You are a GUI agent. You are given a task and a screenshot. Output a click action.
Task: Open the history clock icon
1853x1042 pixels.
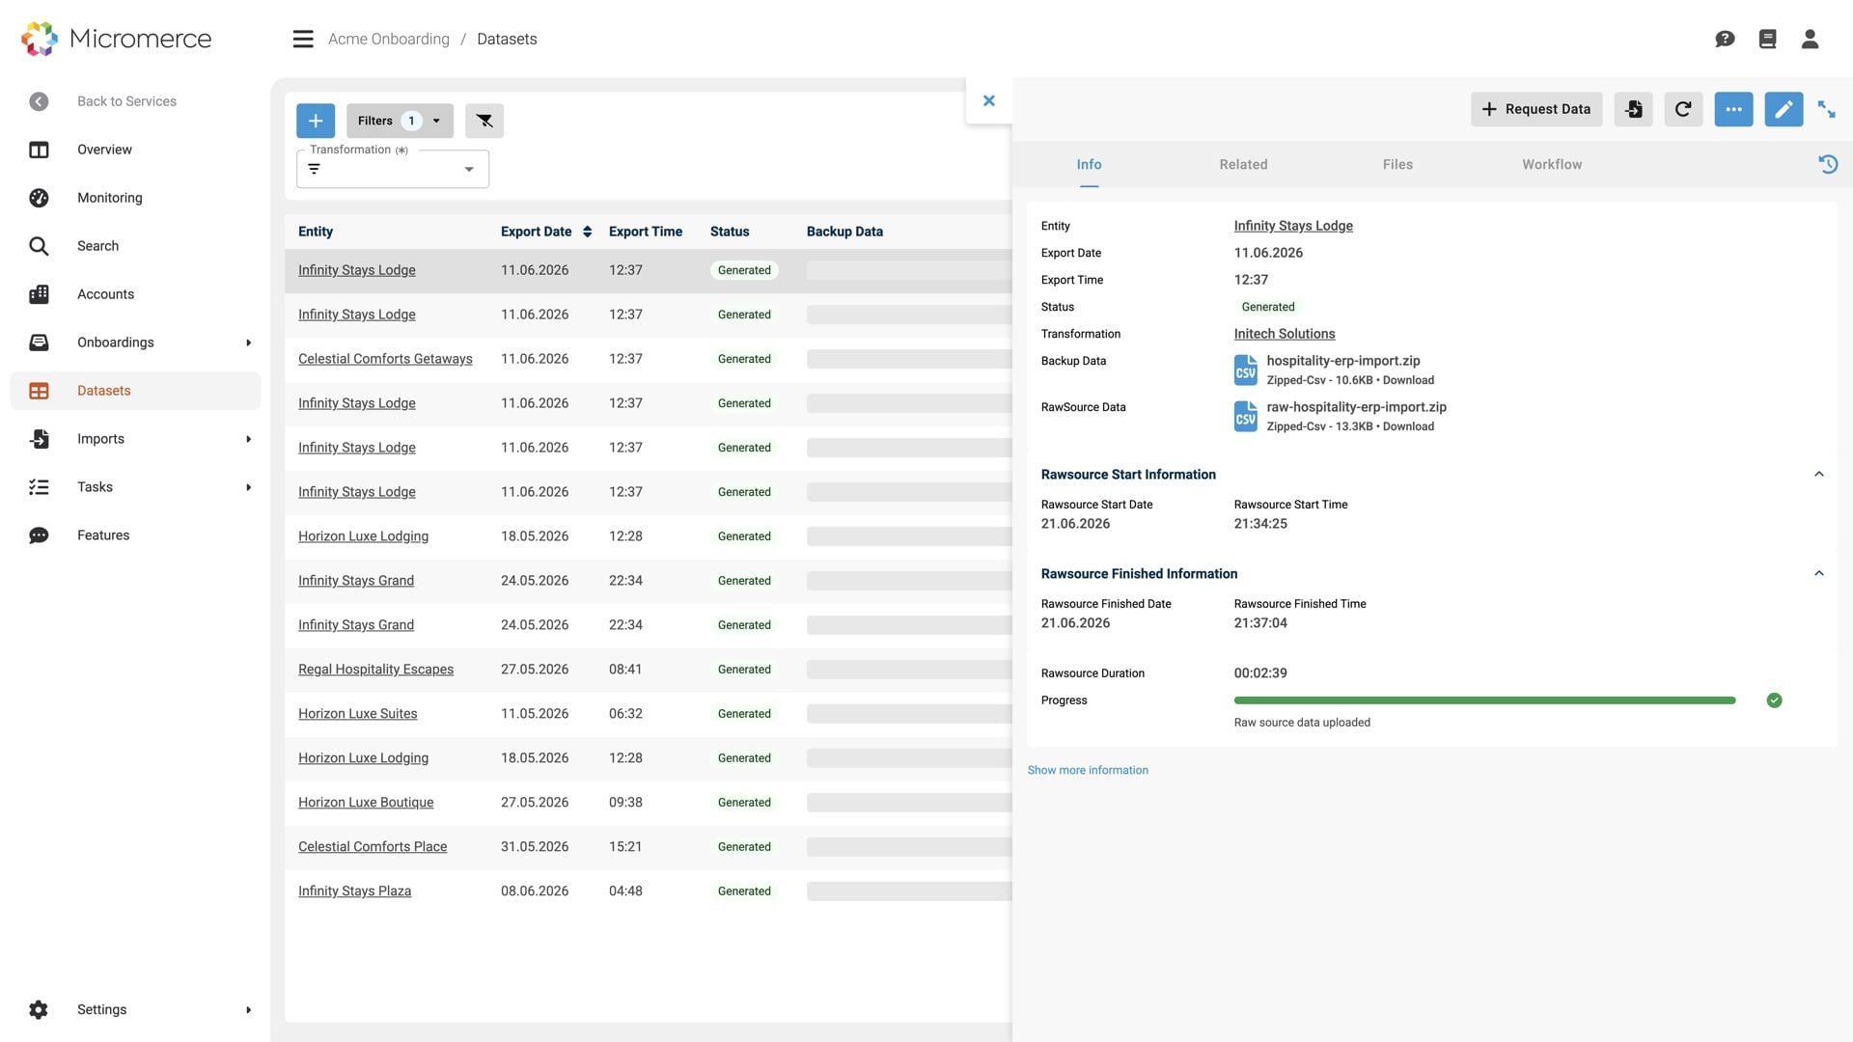pyautogui.click(x=1828, y=164)
